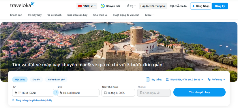This screenshot has height=108, width=238.
Task: Click the Ngày khởi hành label
Action: pos(110,87)
